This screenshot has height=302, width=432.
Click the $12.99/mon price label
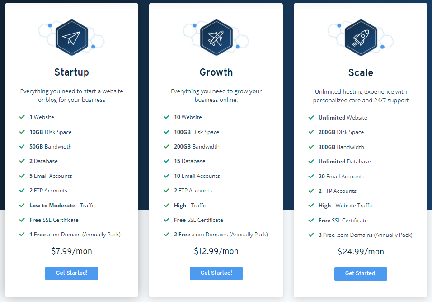(216, 251)
